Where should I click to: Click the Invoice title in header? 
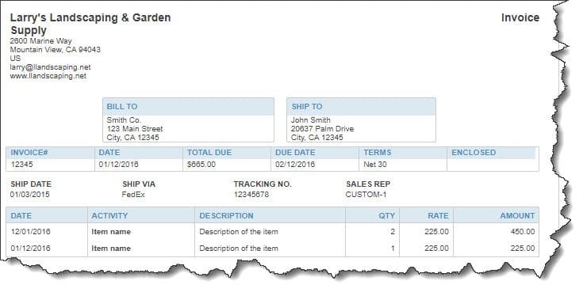pyautogui.click(x=520, y=17)
